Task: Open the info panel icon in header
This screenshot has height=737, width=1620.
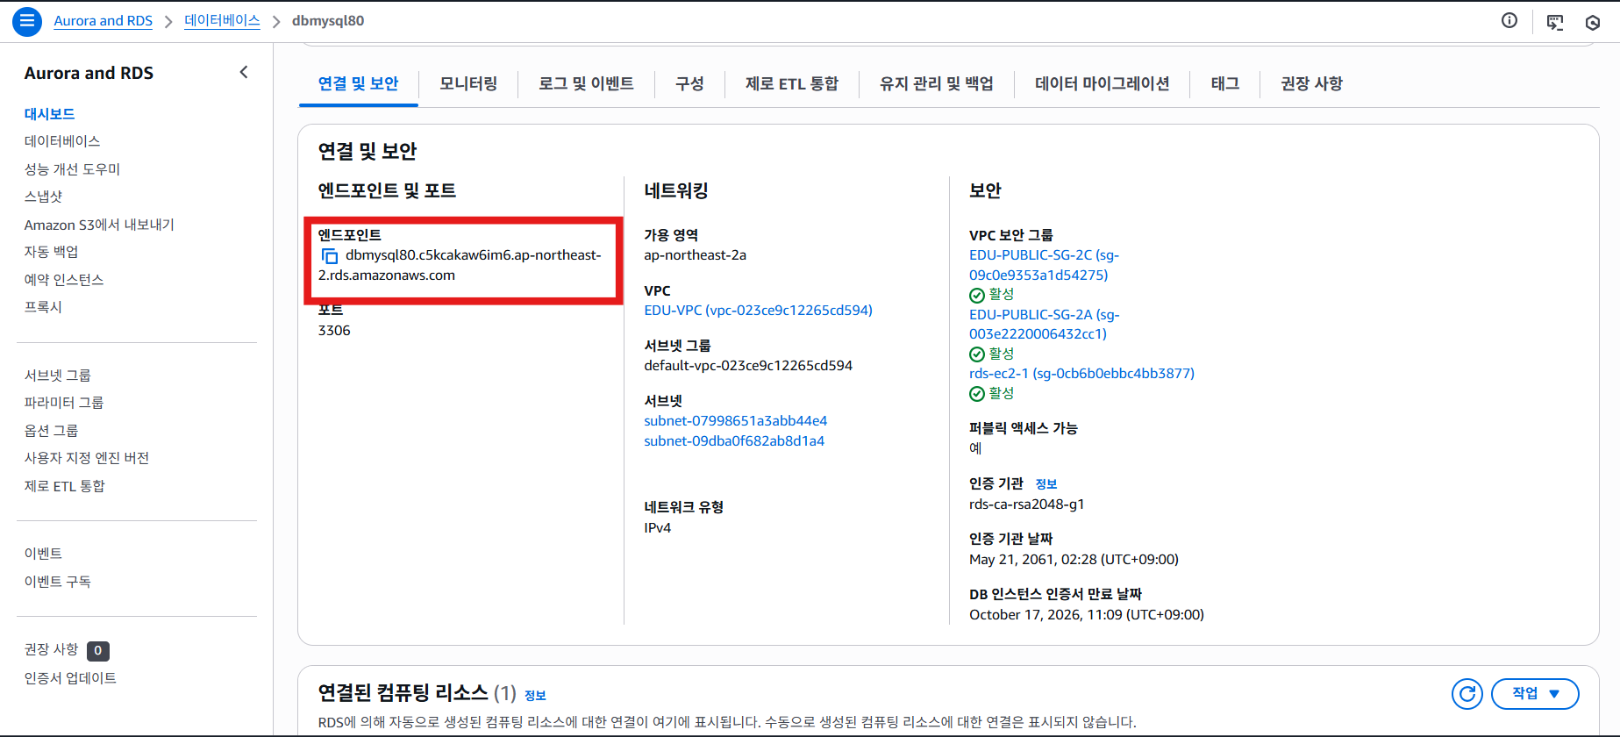Action: click(1509, 21)
